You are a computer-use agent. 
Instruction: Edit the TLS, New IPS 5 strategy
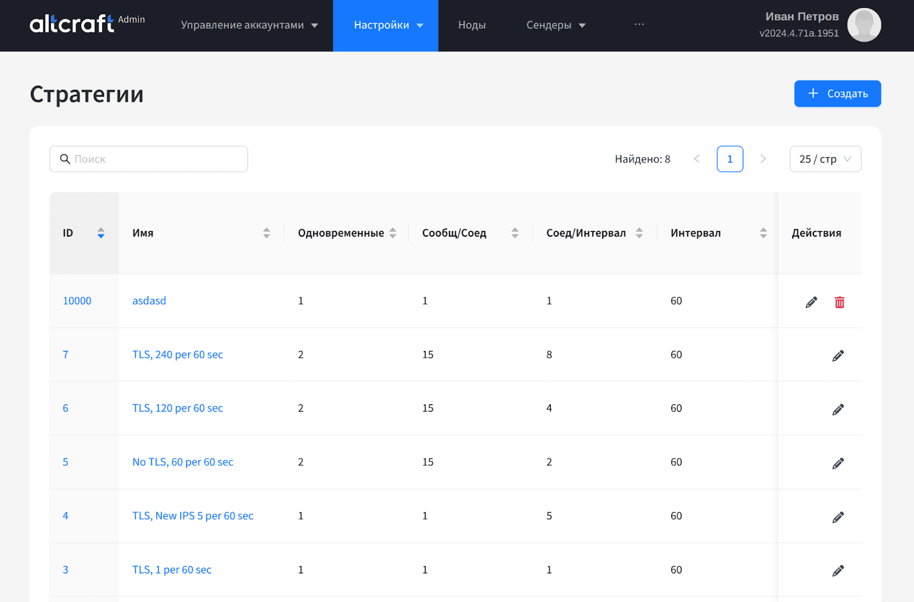pos(837,517)
